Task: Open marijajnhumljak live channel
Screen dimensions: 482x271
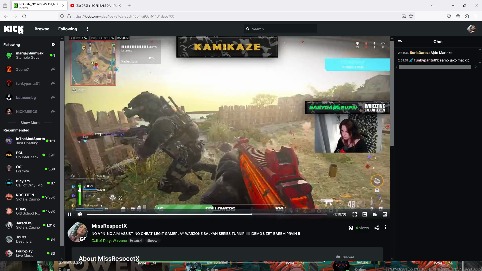Action: click(x=30, y=55)
